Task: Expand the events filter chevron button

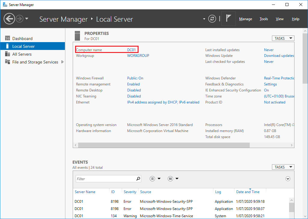Action: click(x=288, y=179)
